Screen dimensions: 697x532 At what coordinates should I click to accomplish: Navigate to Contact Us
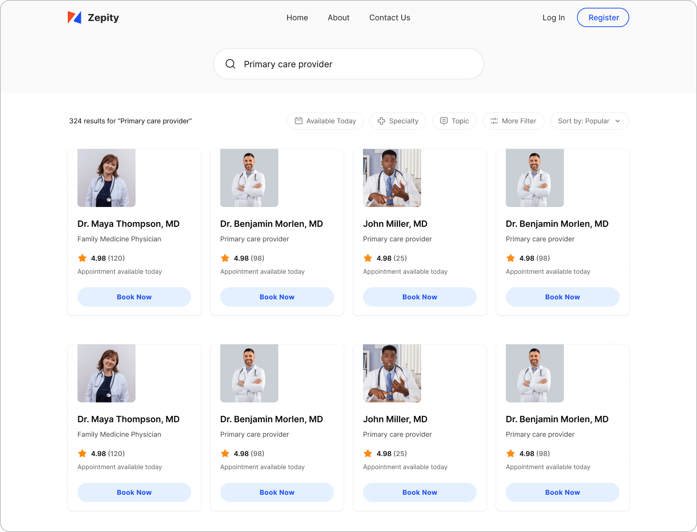coord(390,18)
